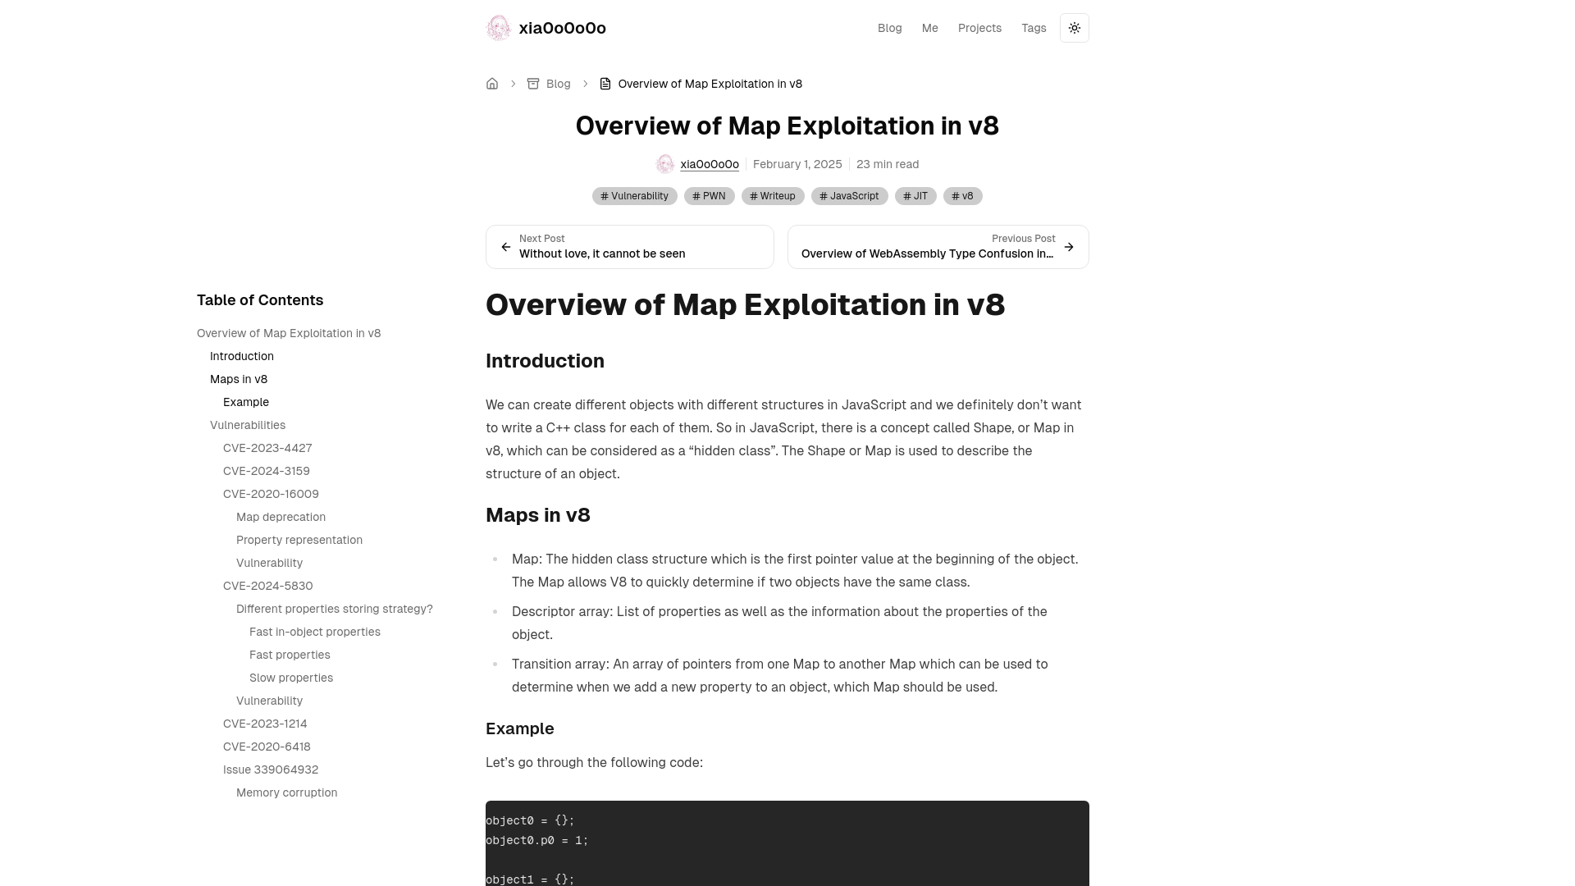Jump to Introduction in table of contents
Viewport: 1575px width, 886px height.
(x=242, y=356)
